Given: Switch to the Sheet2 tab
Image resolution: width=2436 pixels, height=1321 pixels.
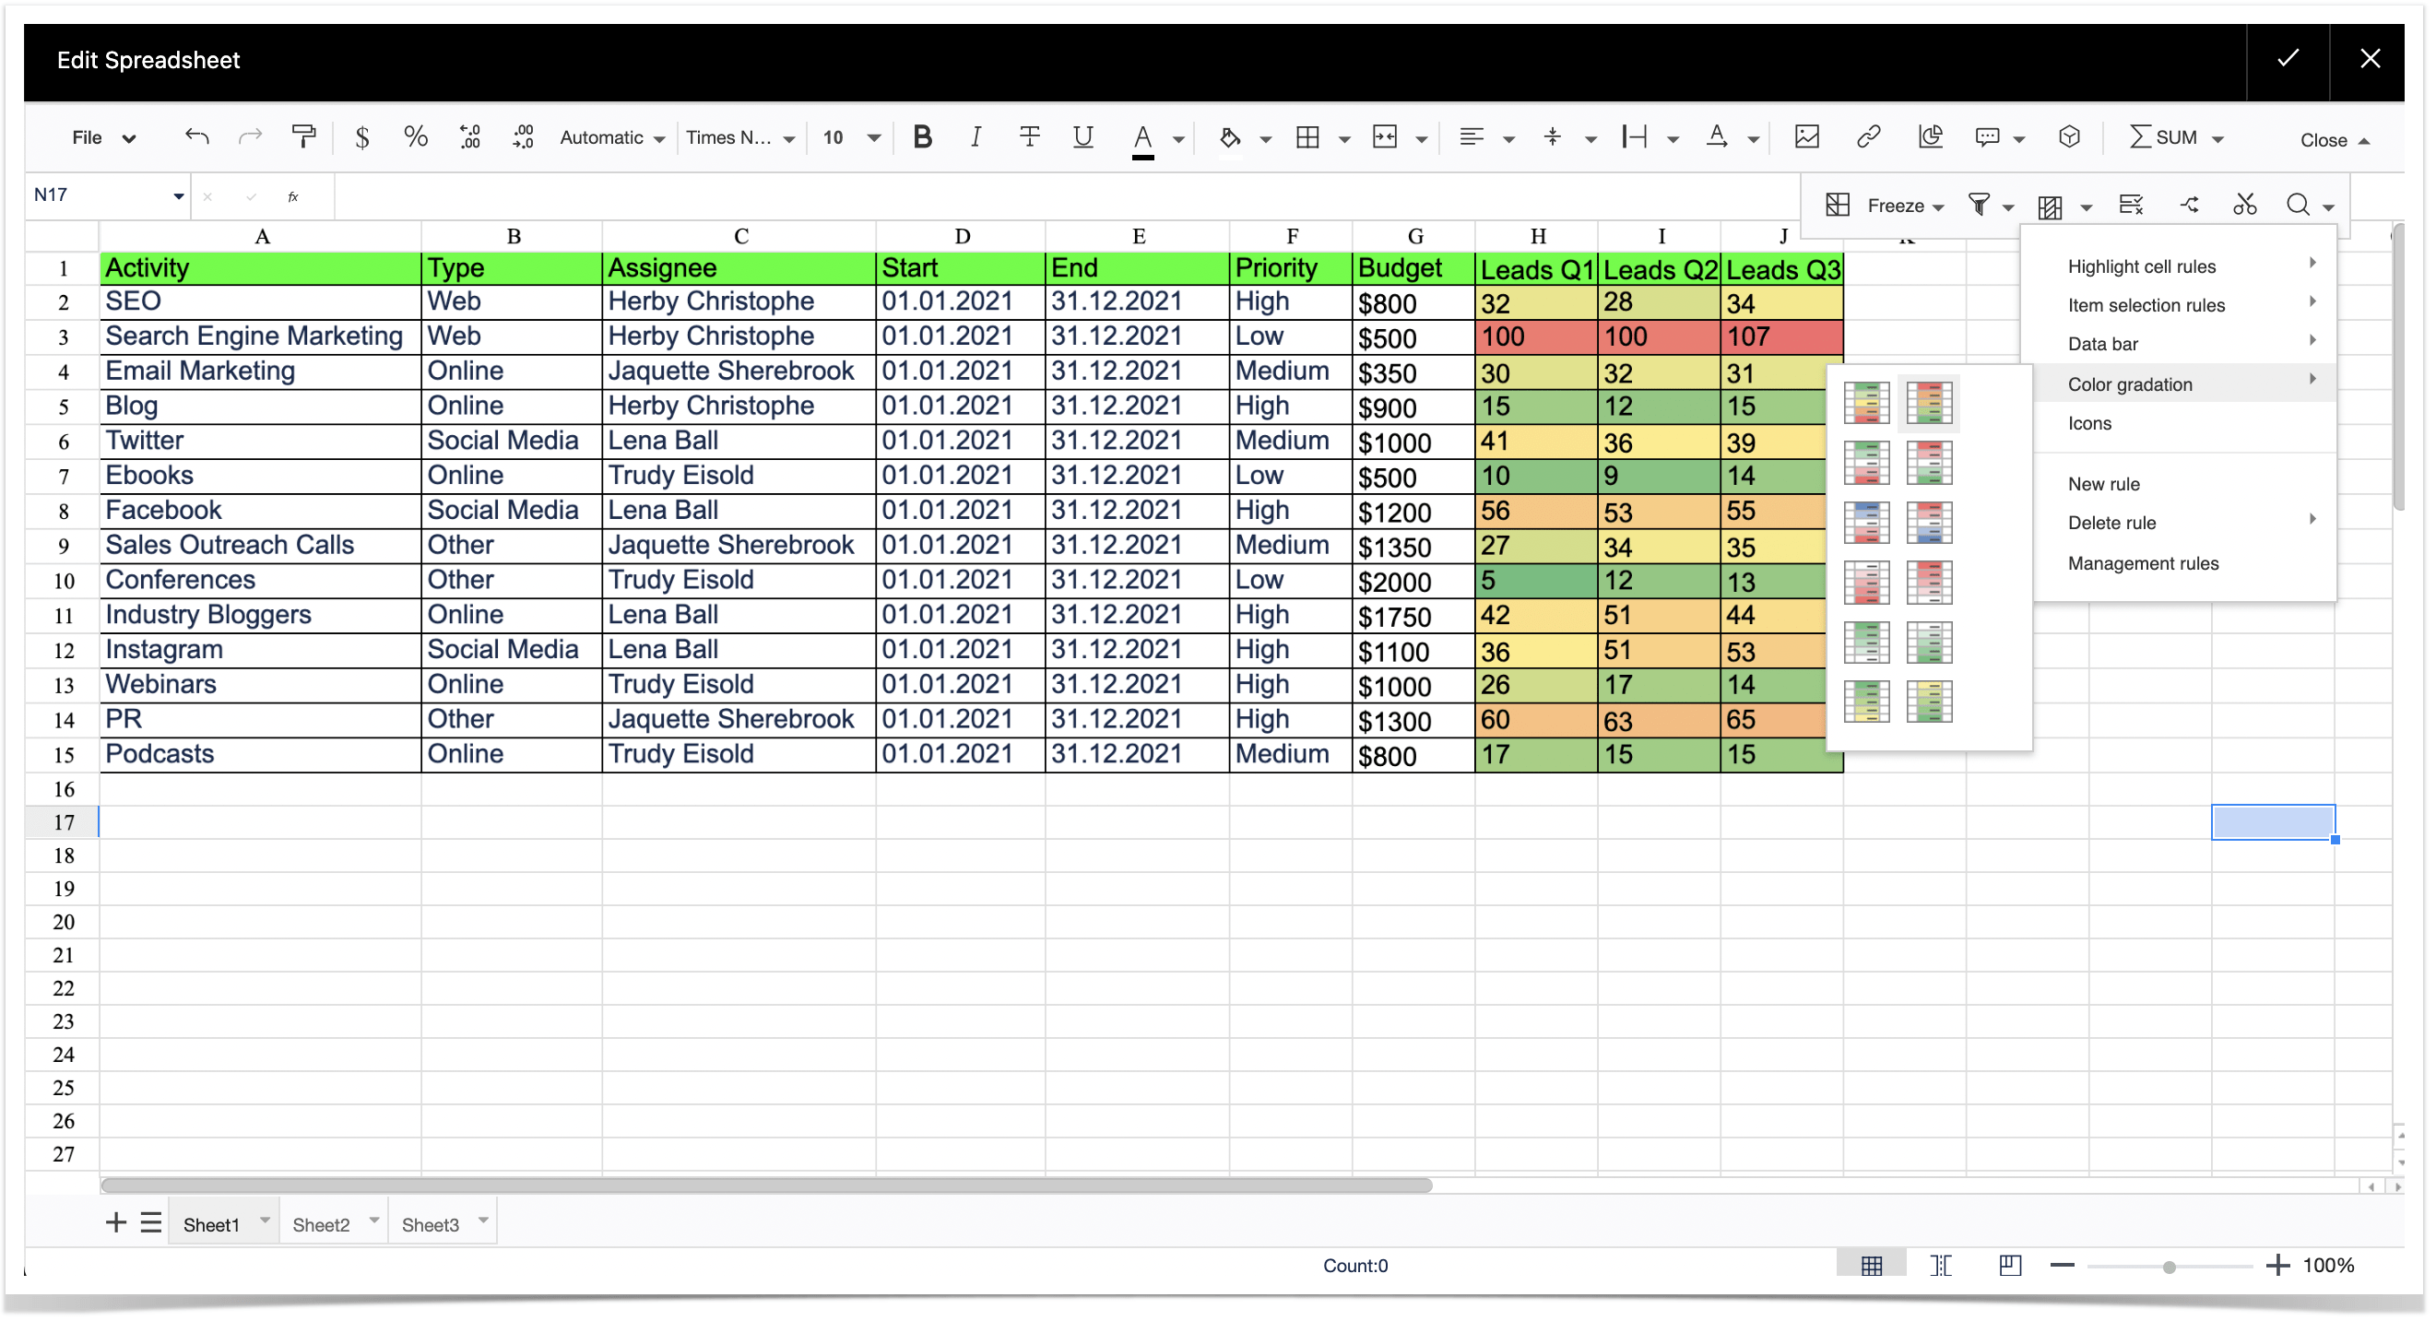Looking at the screenshot, I should point(321,1225).
